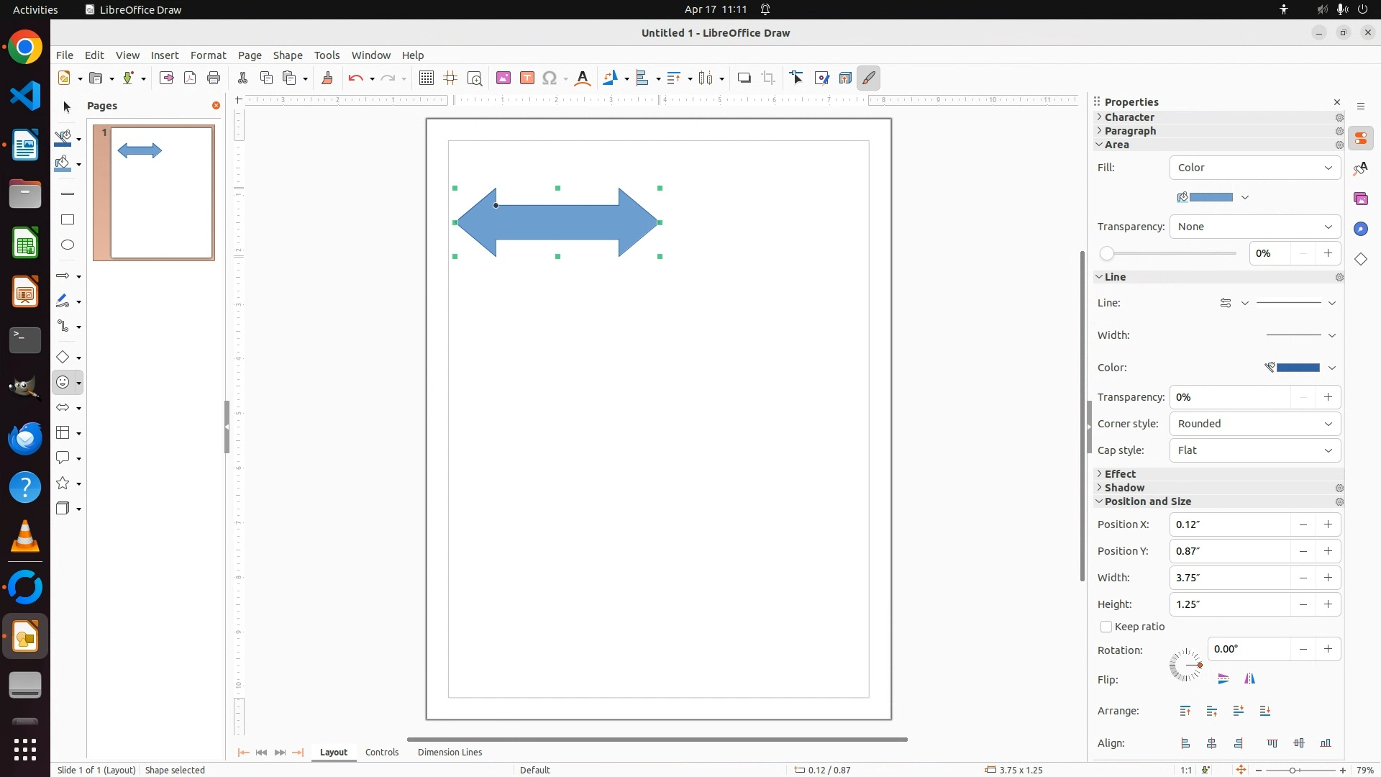Viewport: 1381px width, 777px height.
Task: Select the Rectangle tool
Action: click(x=68, y=219)
